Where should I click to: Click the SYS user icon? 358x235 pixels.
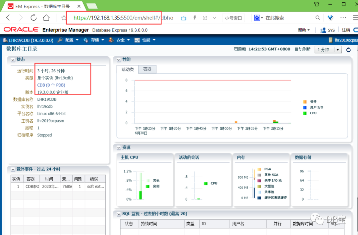pyautogui.click(x=323, y=30)
